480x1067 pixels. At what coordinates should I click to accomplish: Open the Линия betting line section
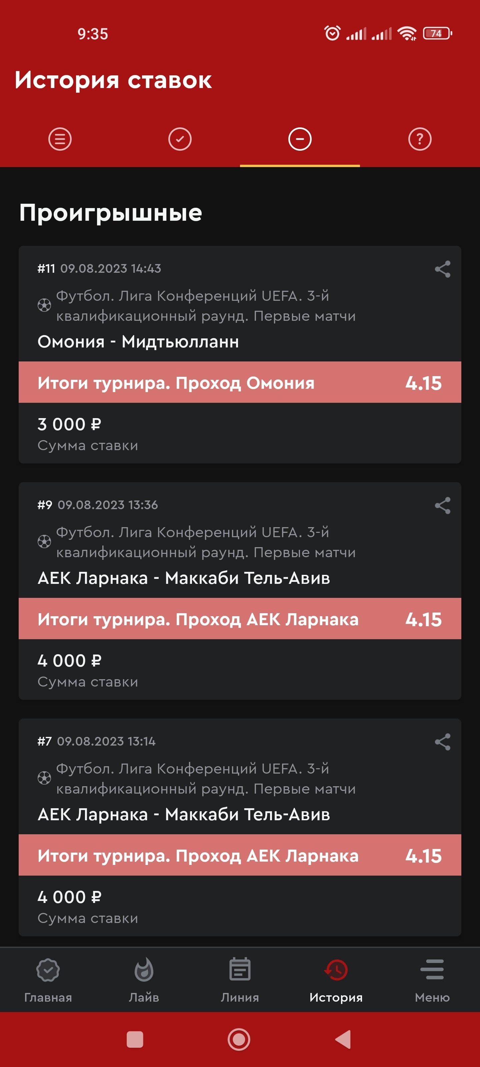pos(240,979)
